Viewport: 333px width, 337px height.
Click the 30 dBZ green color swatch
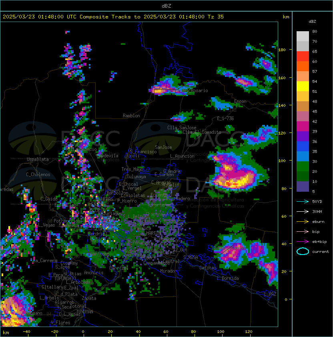303,166
